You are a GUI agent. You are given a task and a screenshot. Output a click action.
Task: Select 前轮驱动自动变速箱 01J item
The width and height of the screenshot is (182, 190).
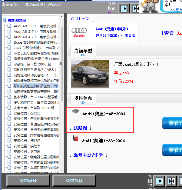coord(36,75)
